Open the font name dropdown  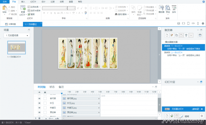click(x=66, y=8)
